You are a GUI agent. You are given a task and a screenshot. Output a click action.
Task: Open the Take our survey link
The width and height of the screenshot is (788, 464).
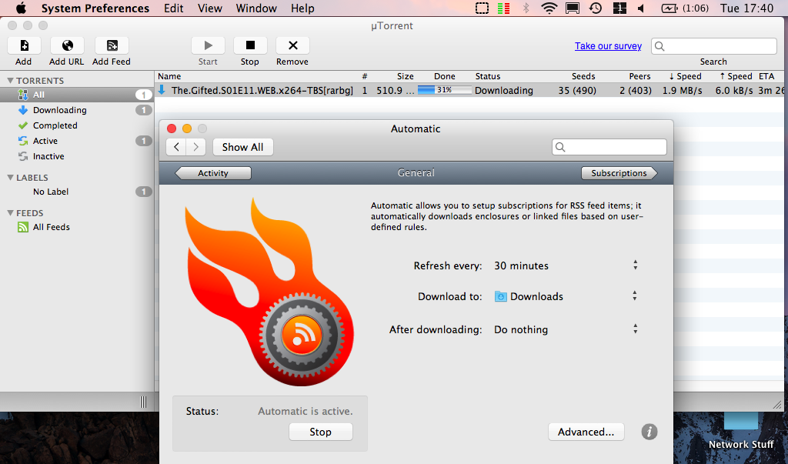pyautogui.click(x=608, y=45)
